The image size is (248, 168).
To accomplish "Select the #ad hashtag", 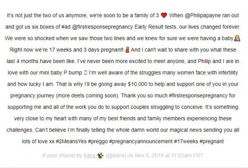I will 66,27.
